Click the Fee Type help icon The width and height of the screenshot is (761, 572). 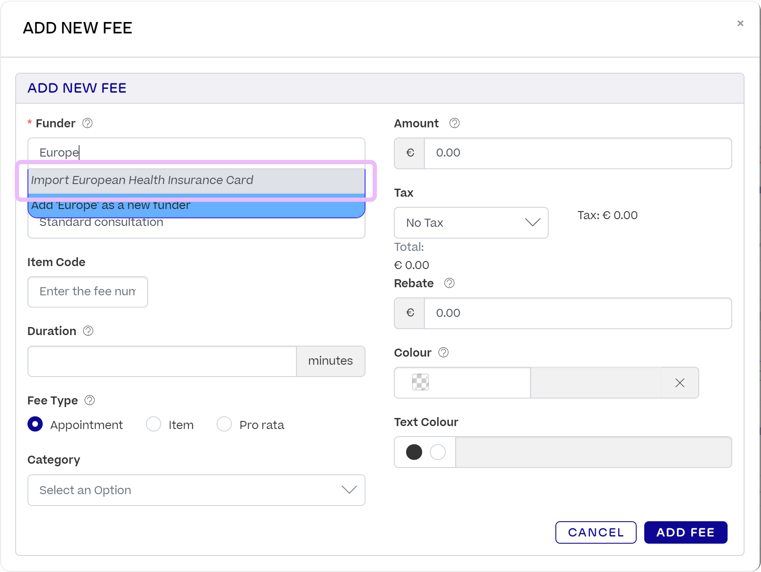tap(90, 400)
